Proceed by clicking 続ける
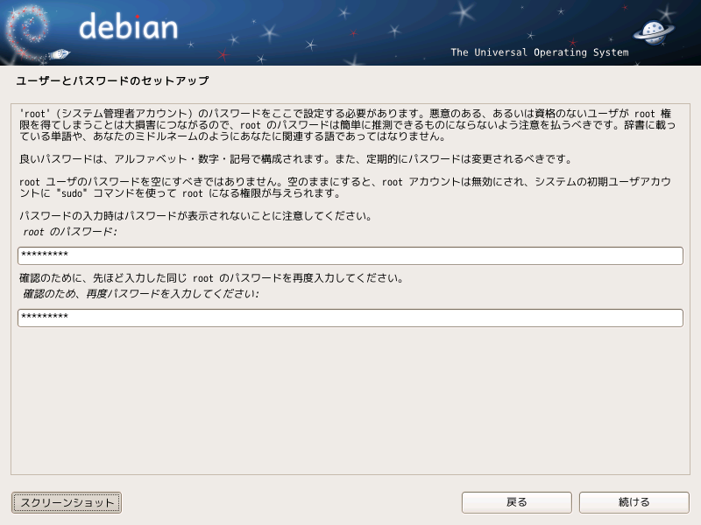 coord(634,502)
